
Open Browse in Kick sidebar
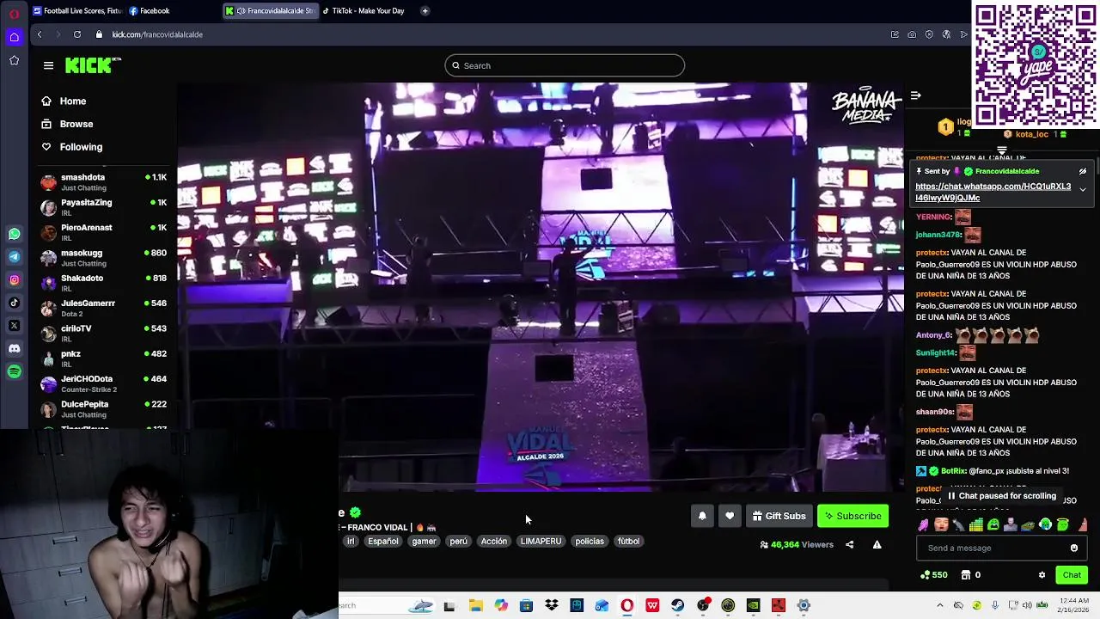click(68, 125)
